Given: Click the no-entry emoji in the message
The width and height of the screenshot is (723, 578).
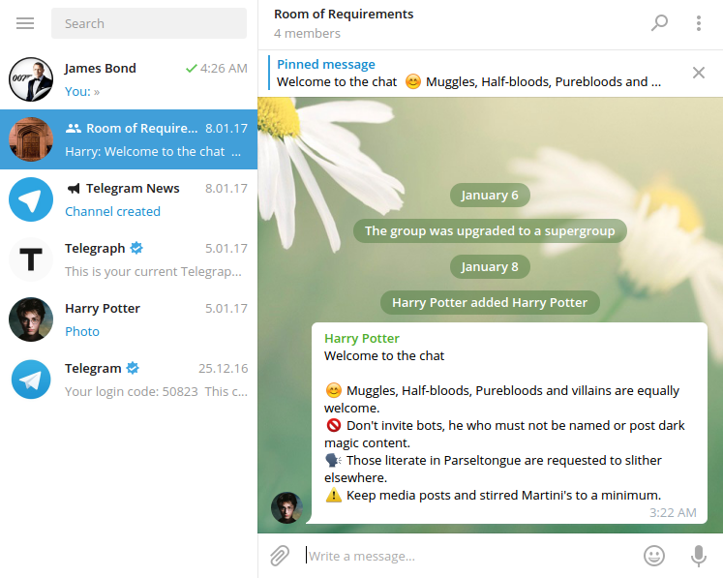Looking at the screenshot, I should click(x=333, y=425).
